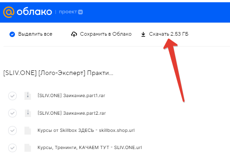Image resolution: width=230 pixels, height=168 pixels.
Task: Tick the checkbox for Заикание.part1.rar
Action: [x=12, y=96]
